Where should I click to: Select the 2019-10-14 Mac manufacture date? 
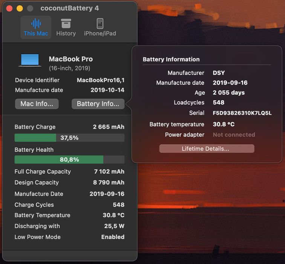[x=107, y=90]
